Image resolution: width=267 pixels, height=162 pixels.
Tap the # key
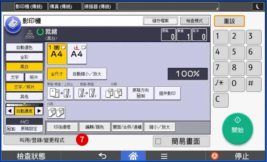pyautogui.click(x=254, y=84)
